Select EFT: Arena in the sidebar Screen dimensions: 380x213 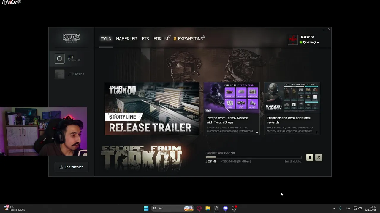click(x=71, y=74)
